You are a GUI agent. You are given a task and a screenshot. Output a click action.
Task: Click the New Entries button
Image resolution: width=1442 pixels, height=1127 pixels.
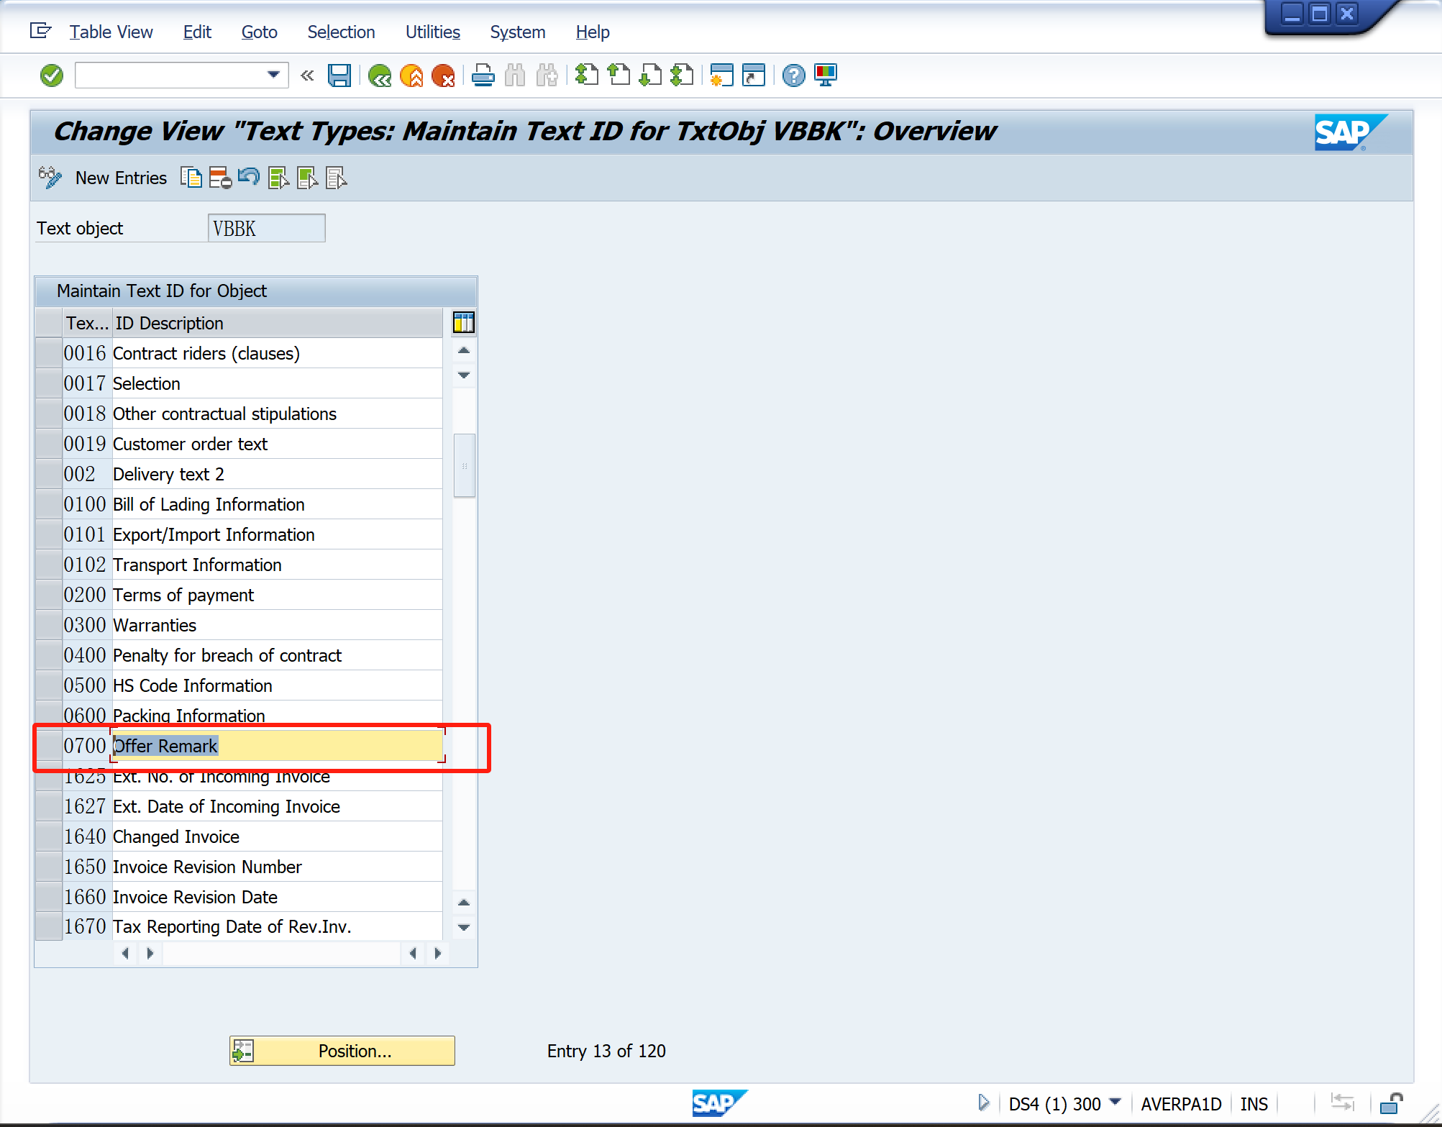pos(121,178)
